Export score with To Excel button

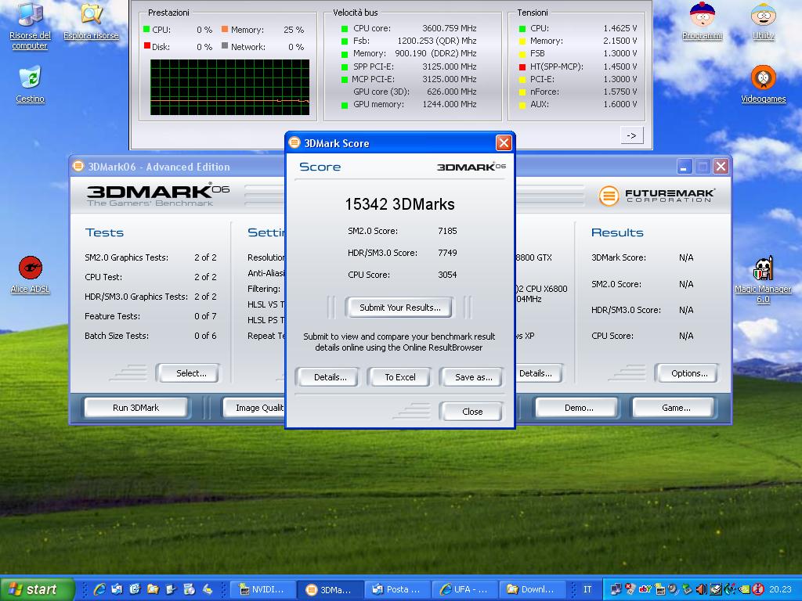[x=400, y=377]
